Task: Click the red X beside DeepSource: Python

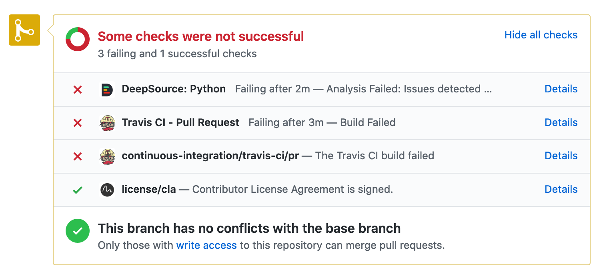Action: pos(78,90)
